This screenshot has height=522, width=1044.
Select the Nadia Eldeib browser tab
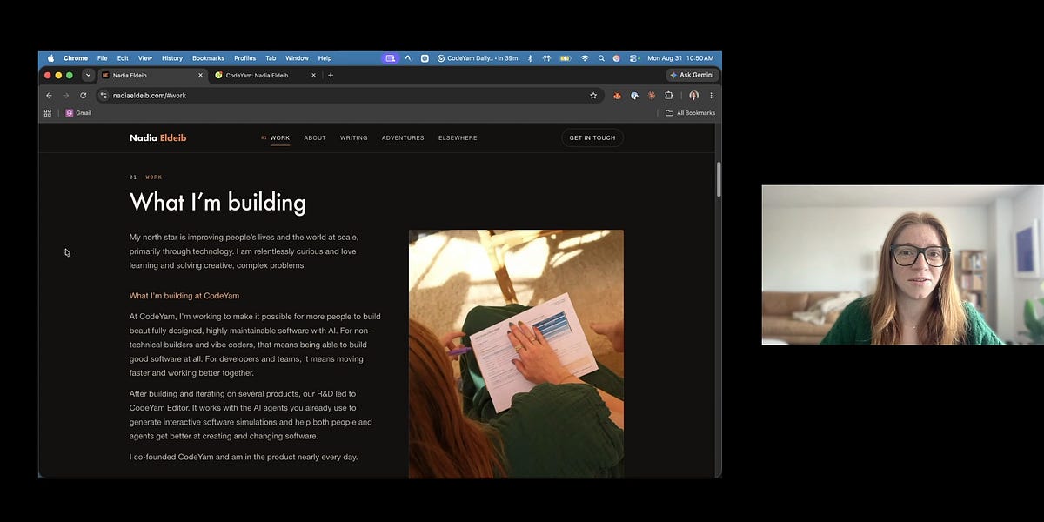(152, 75)
